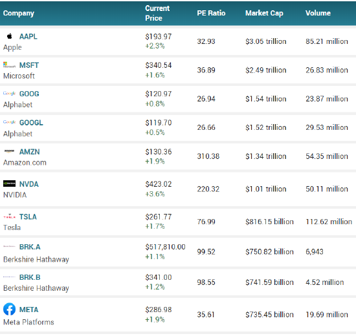Click the $735.45 billion market cap
This screenshot has height=336, width=356.
pyautogui.click(x=269, y=315)
